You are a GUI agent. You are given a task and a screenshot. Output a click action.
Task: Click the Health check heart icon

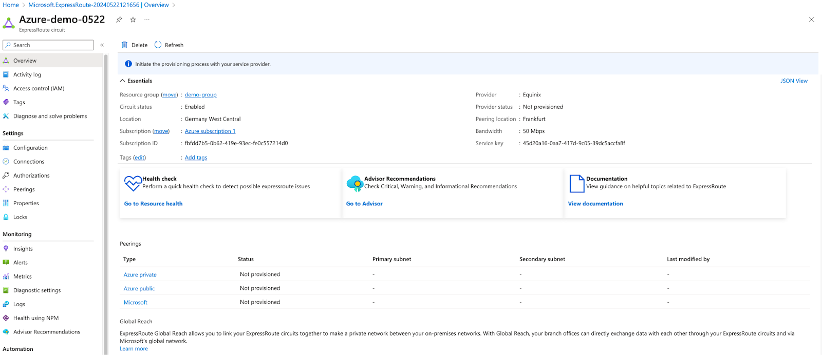[133, 183]
